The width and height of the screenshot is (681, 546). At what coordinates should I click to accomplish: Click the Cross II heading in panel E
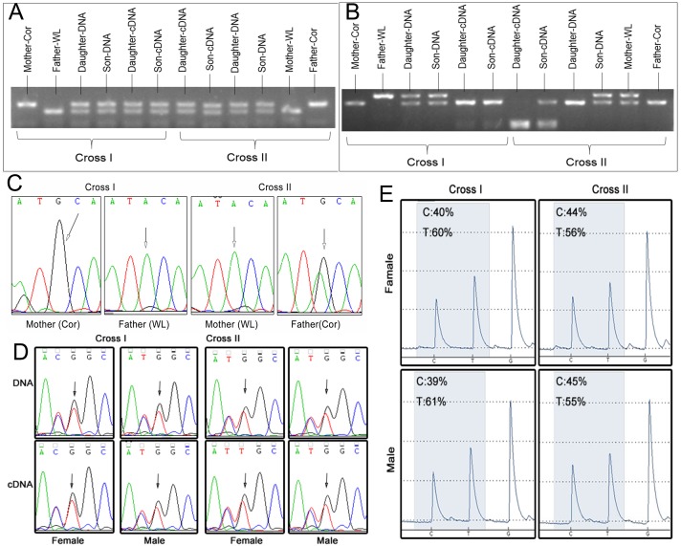click(610, 189)
